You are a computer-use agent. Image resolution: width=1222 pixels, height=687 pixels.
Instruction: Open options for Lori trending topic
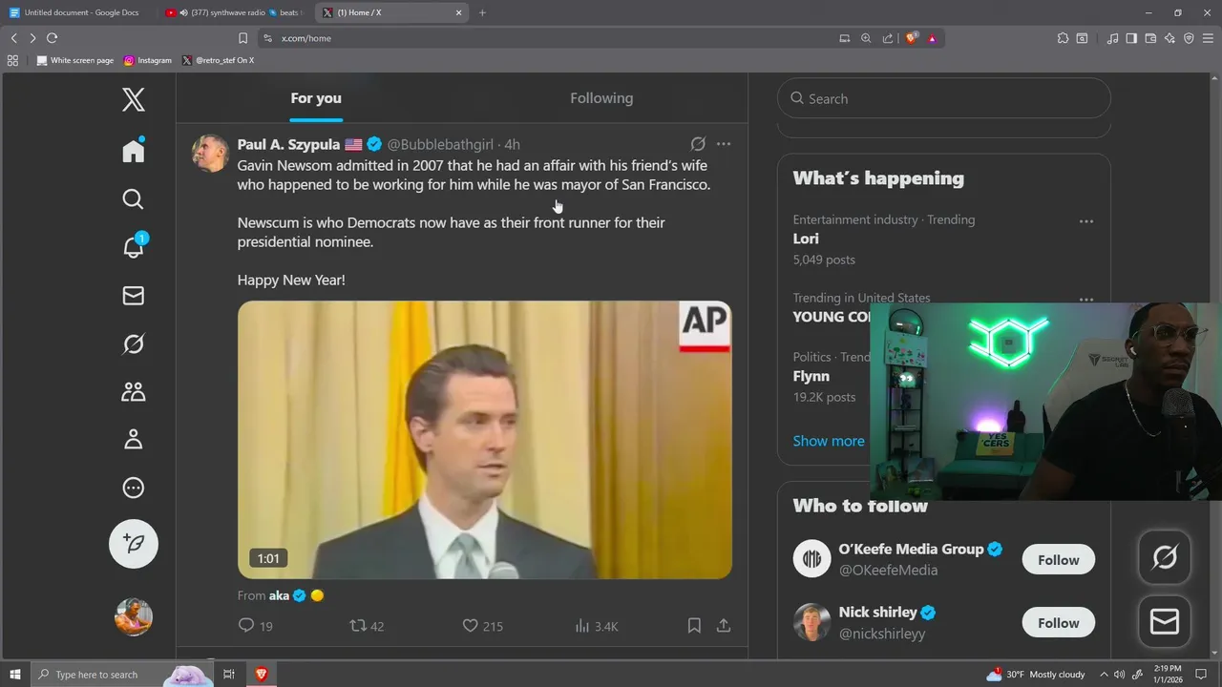tap(1085, 221)
